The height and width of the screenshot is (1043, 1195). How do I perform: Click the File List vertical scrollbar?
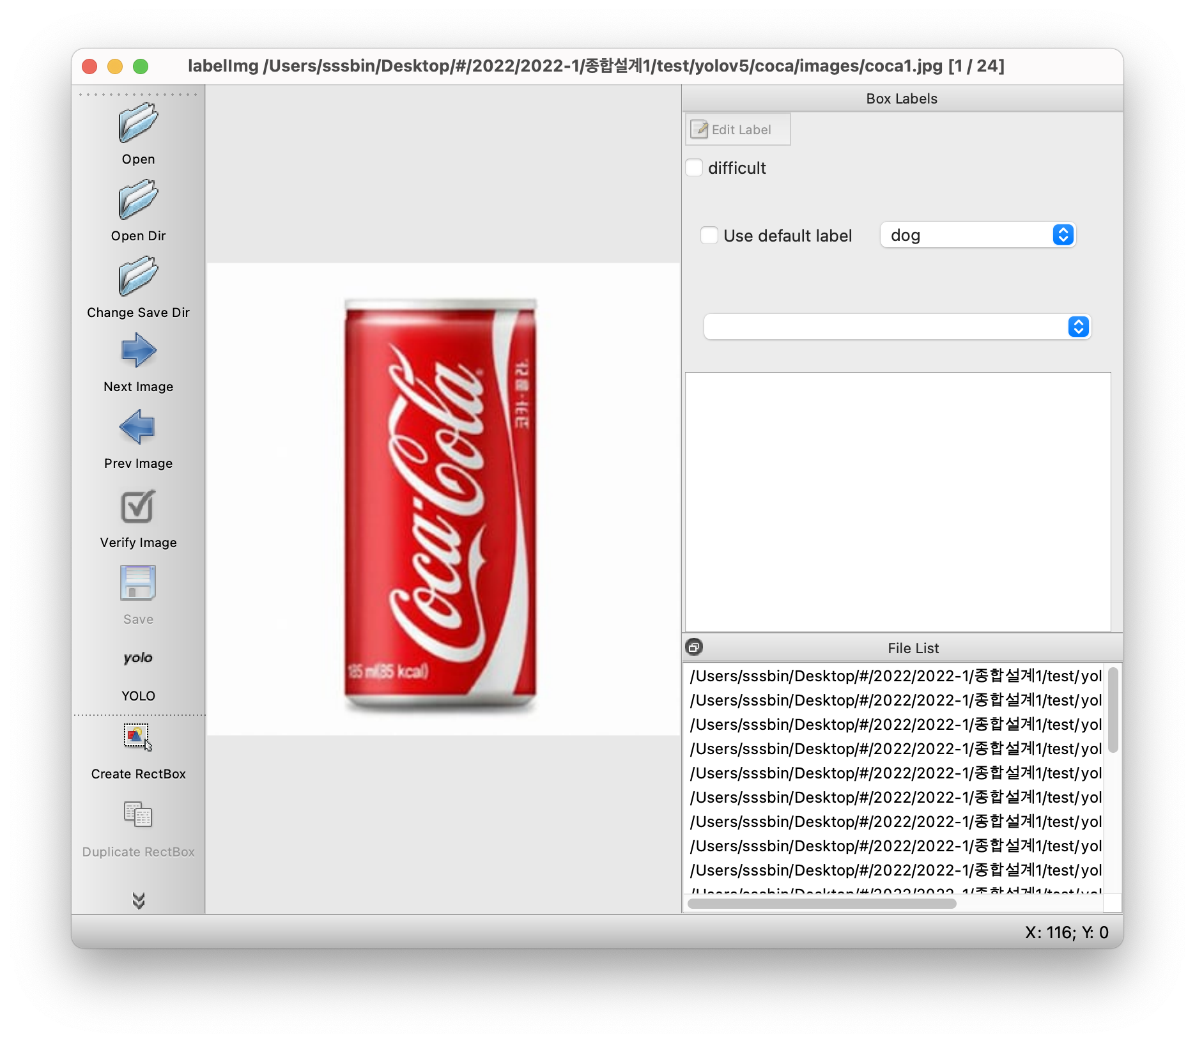[x=1113, y=710]
